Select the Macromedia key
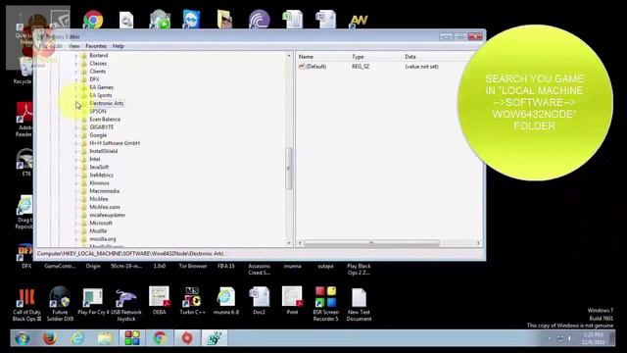Image resolution: width=627 pixels, height=353 pixels. [105, 191]
